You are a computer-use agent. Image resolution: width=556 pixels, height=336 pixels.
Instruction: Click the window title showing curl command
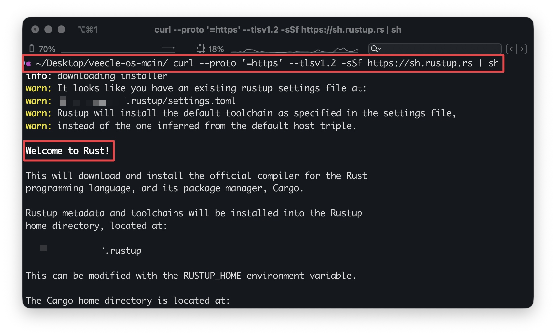pyautogui.click(x=278, y=30)
